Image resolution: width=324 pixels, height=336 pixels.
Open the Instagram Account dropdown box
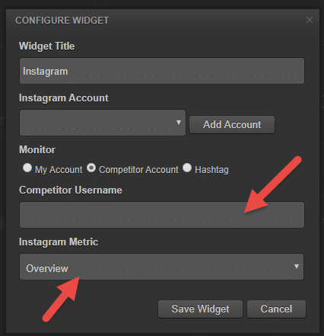[103, 123]
